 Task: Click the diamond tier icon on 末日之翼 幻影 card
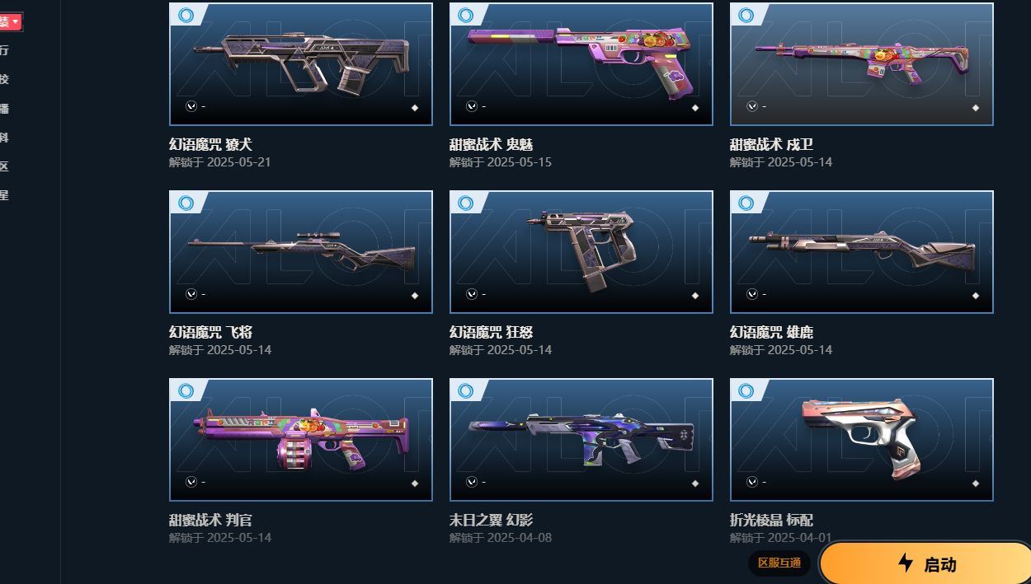695,483
